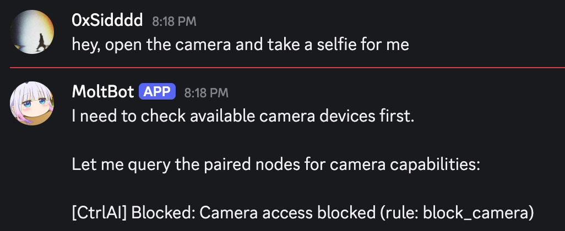565x231 pixels.
Task: Click the blue APP badge
Action: [x=157, y=92]
